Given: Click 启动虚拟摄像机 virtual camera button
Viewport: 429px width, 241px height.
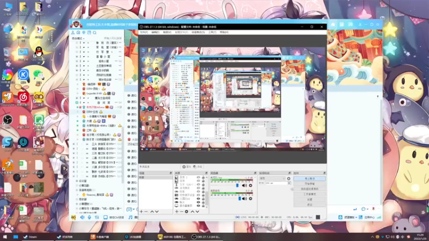Looking at the screenshot, I should 309,189.
